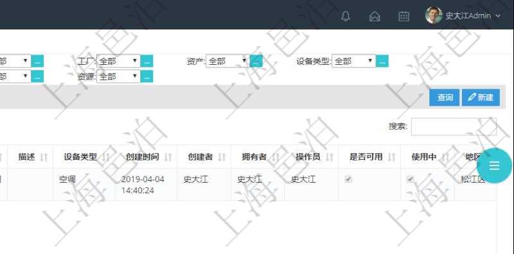The height and width of the screenshot is (254, 514).
Task: Sort by the 操作员 column
Action: coord(312,157)
